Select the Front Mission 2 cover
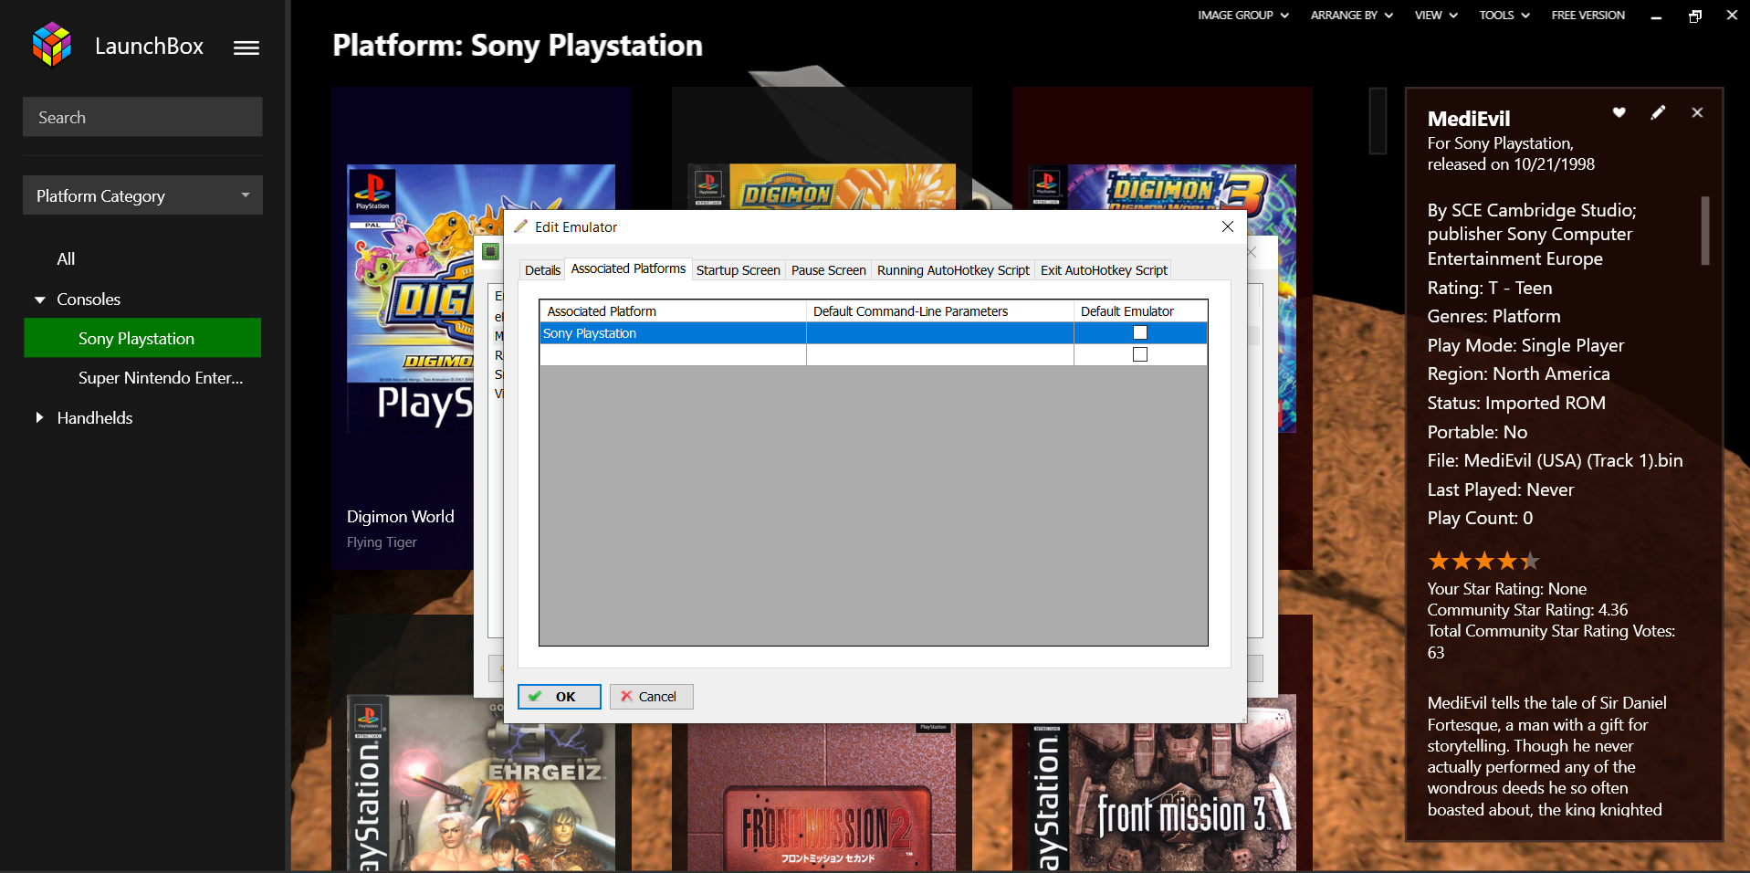Screen dimensions: 1750x873 [822, 799]
